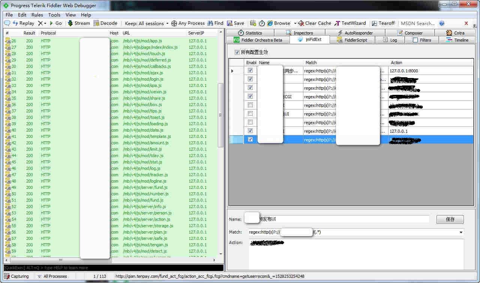The image size is (480, 283).
Task: Open the Cotra tab
Action: (455, 33)
